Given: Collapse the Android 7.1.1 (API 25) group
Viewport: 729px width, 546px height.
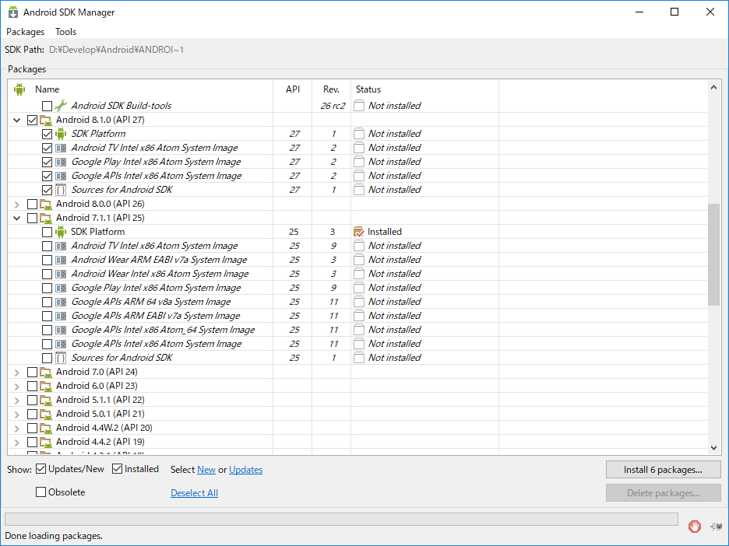Looking at the screenshot, I should click(17, 219).
